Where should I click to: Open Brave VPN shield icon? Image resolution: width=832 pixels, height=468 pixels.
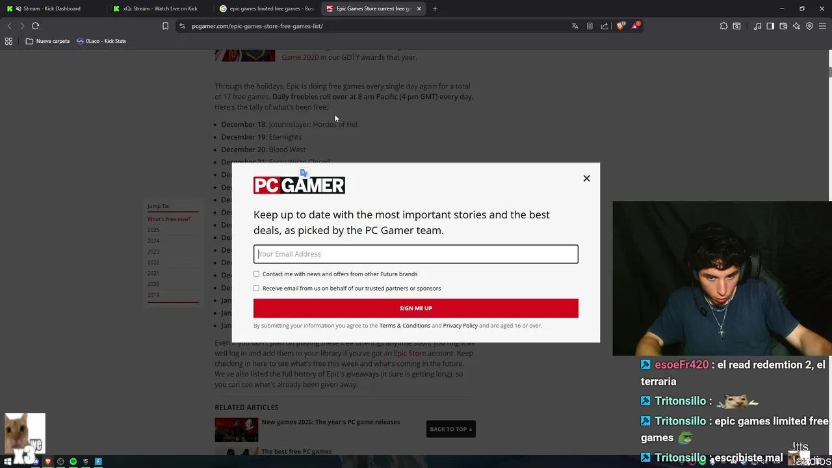click(x=809, y=26)
